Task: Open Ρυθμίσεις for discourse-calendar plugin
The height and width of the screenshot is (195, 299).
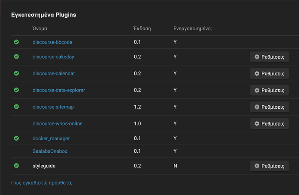Action: tap(269, 73)
